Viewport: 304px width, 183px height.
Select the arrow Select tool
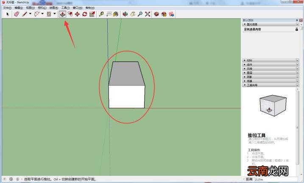click(x=8, y=14)
